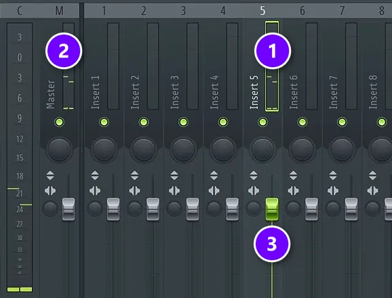This screenshot has height=298, width=392.
Task: Toggle Insert 3 polarity invert arrows icon
Action: pyautogui.click(x=174, y=175)
